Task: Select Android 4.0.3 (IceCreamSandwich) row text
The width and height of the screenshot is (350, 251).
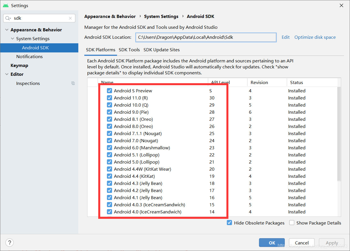Action: point(150,205)
